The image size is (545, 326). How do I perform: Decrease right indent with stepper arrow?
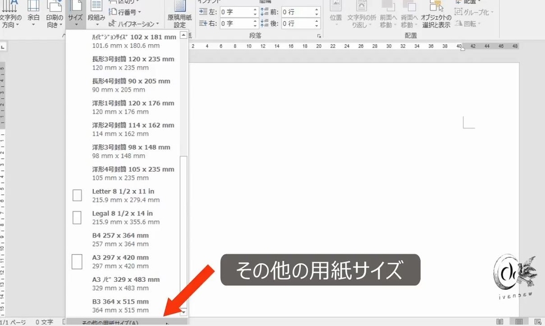pos(255,26)
